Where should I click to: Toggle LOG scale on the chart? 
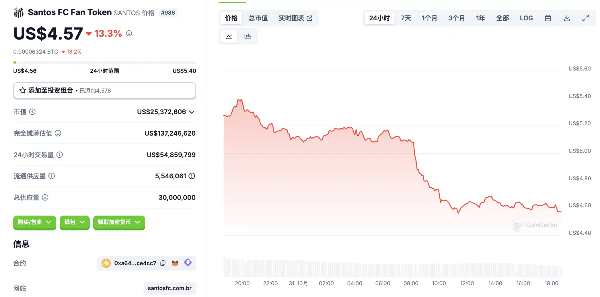pos(526,18)
